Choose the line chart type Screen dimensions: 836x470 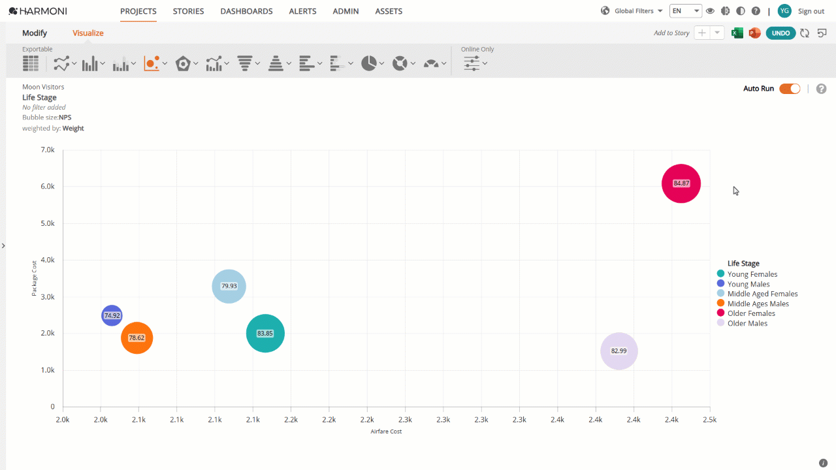(x=61, y=63)
